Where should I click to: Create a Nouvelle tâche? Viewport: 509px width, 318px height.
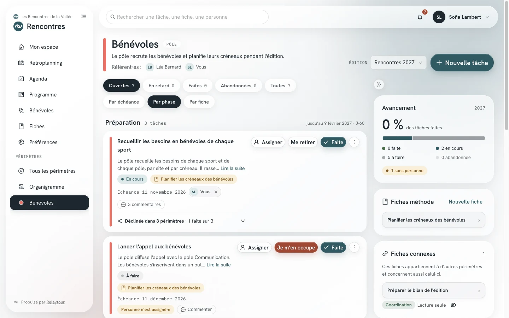tap(462, 63)
